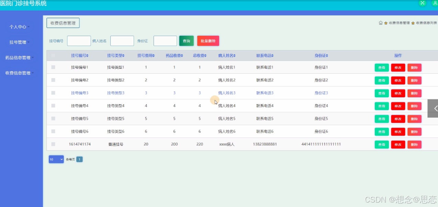The image size is (438, 207).
Task: Expand the 个人中心 sidebar menu
Action: tap(19, 26)
